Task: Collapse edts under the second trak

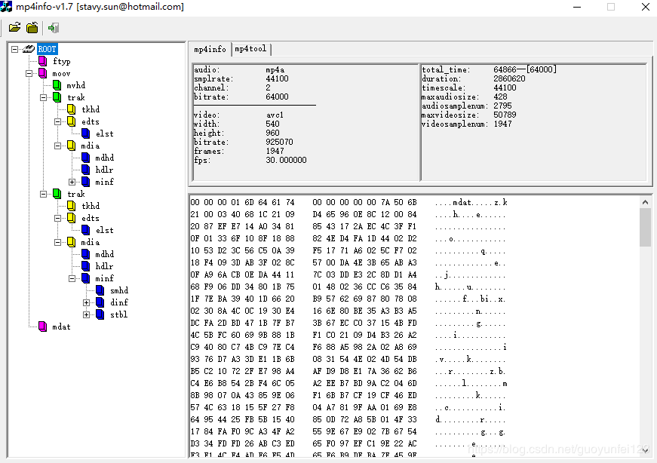Action: point(57,218)
